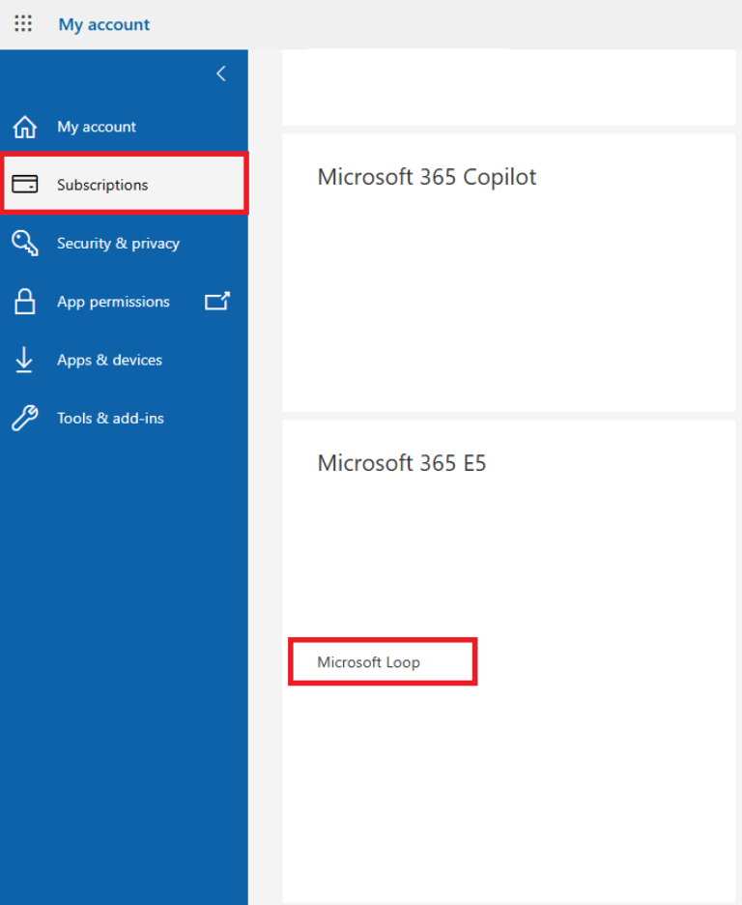Click the Microsoft 365 E5 heading

point(402,463)
